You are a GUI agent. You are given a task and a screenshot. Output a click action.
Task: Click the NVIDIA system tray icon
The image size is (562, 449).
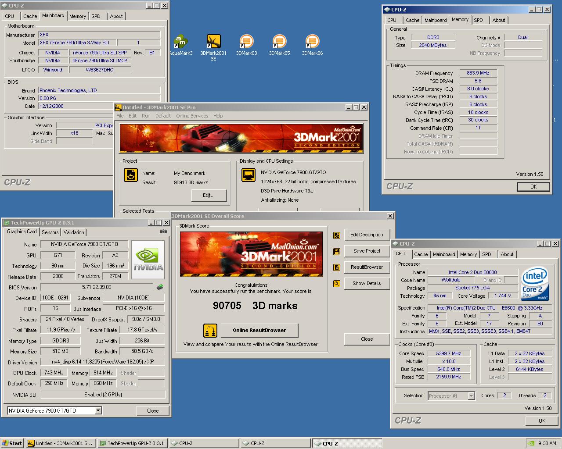tap(531, 443)
